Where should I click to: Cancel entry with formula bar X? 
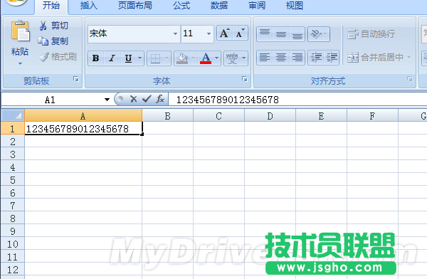tap(134, 99)
